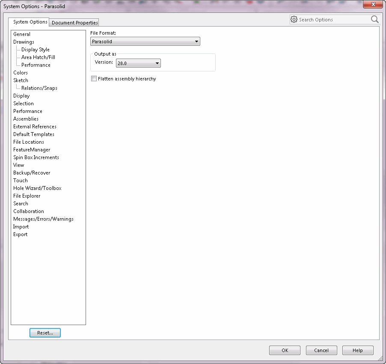Select Relations/Snaps under Sketch
The image size is (386, 364).
[x=39, y=88]
